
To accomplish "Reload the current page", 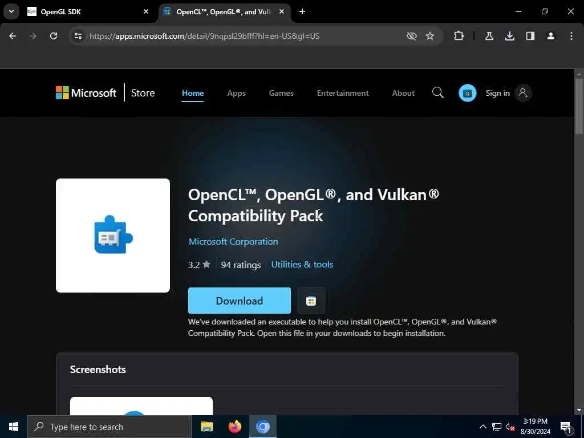I will [54, 36].
